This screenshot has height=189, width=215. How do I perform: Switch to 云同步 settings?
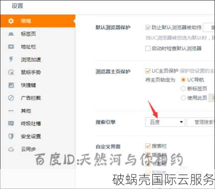coord(38,149)
